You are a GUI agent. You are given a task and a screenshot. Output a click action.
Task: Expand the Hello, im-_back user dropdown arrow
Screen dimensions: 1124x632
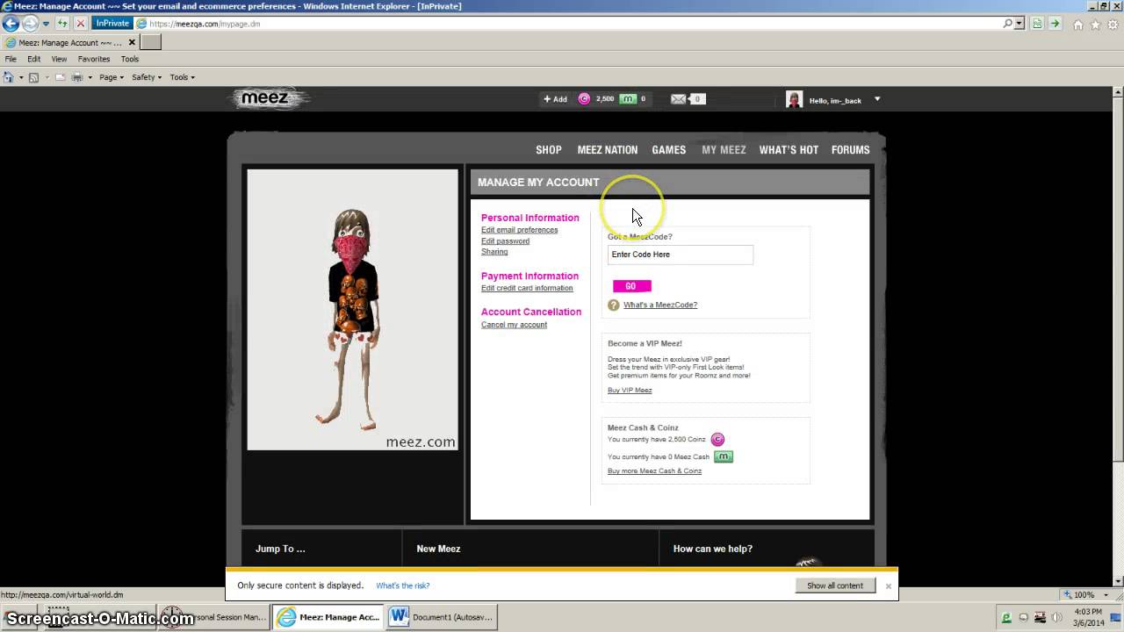pos(876,99)
